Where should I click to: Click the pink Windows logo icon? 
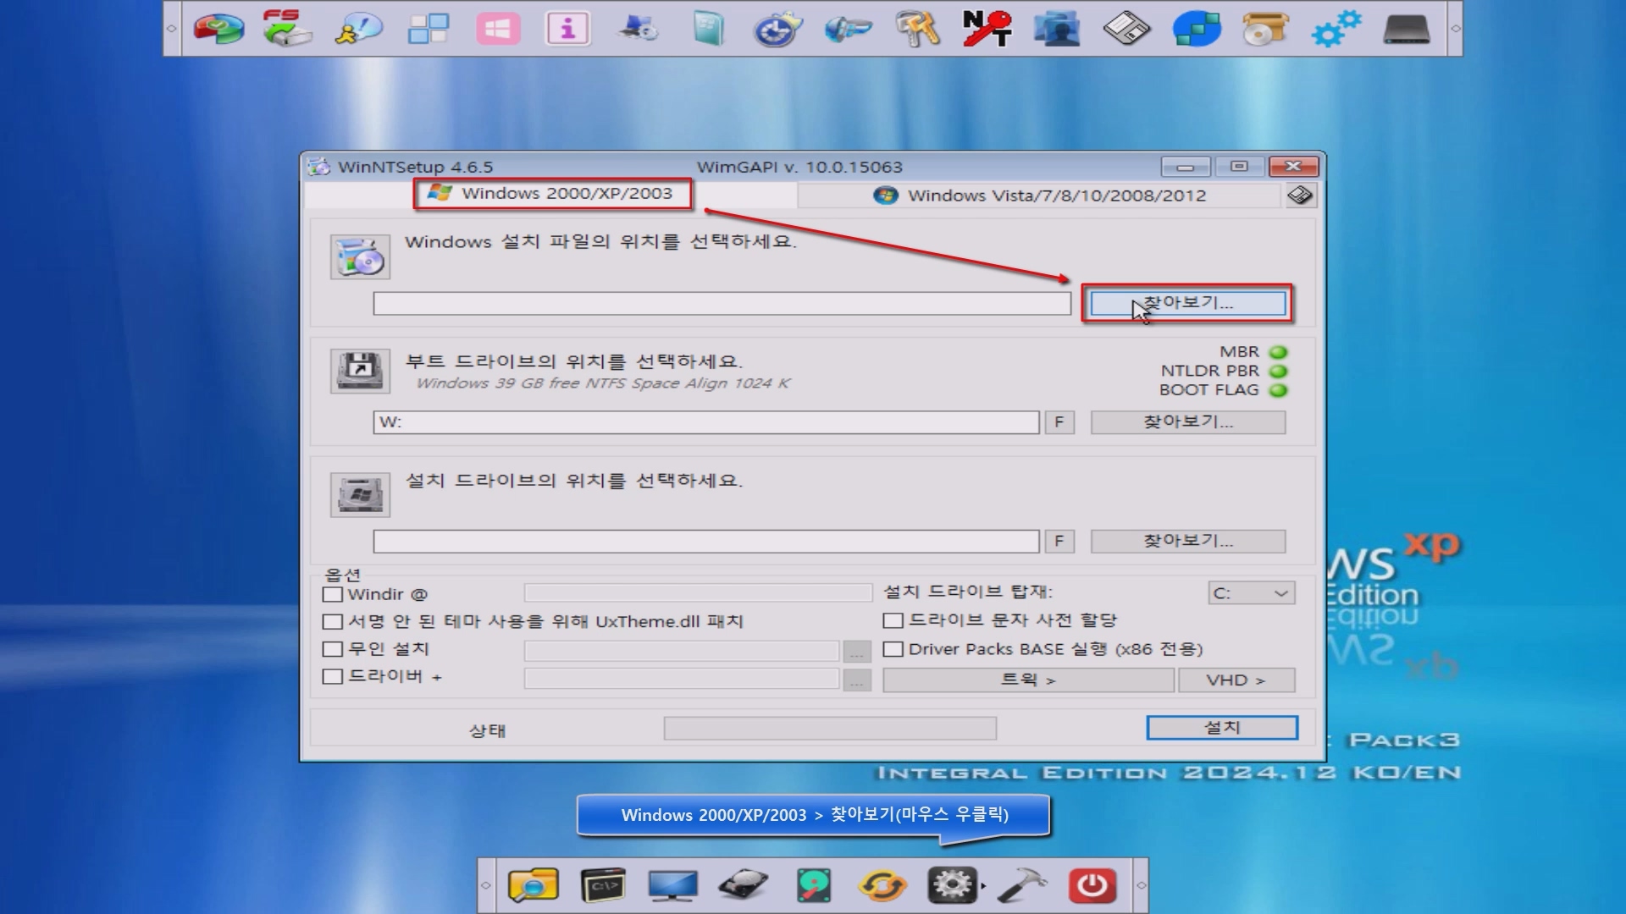point(498,29)
